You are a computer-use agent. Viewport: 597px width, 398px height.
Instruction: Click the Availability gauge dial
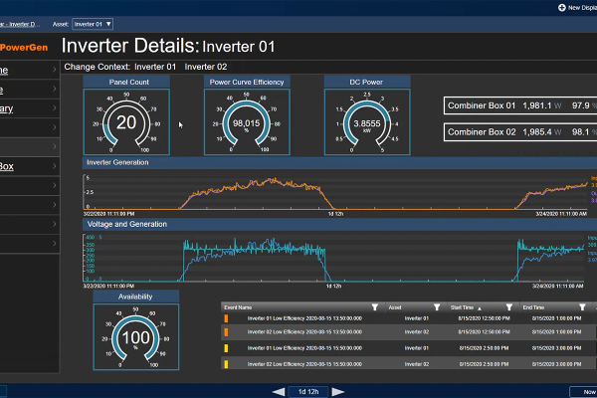point(136,336)
